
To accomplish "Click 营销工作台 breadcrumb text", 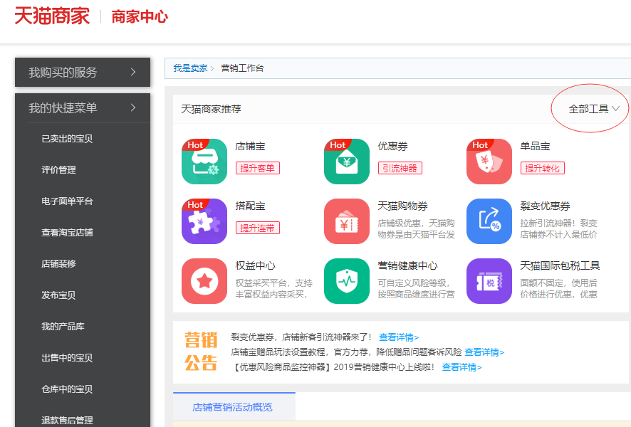I will 242,68.
